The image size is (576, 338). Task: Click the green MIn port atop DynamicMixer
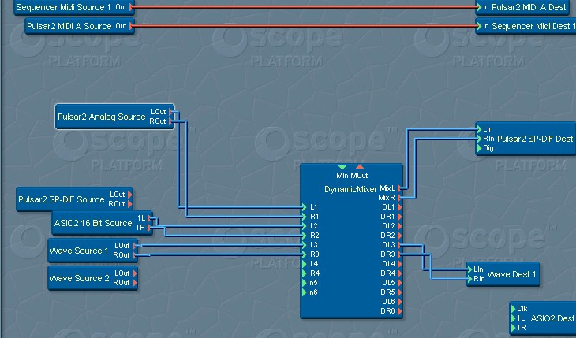341,167
